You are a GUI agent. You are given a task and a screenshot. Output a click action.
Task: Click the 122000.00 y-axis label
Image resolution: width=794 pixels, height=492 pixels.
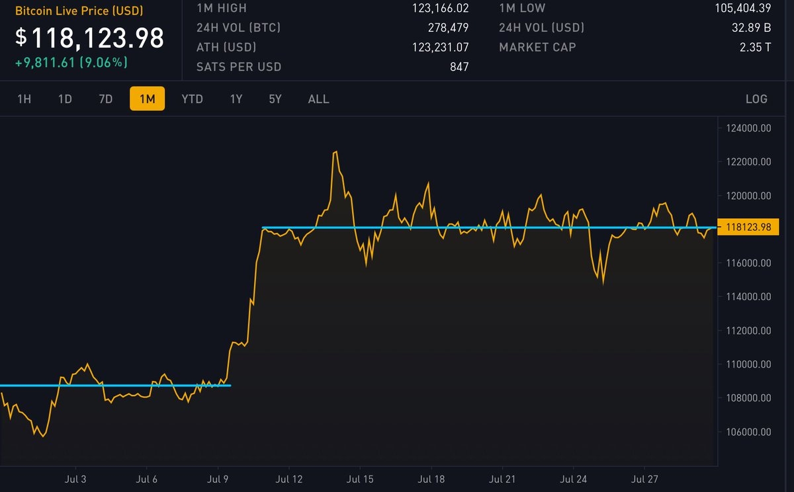pyautogui.click(x=748, y=162)
